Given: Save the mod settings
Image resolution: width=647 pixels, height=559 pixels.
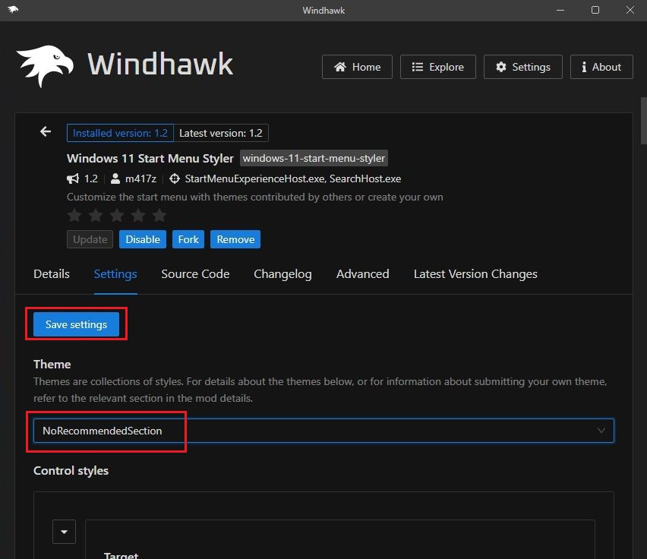Looking at the screenshot, I should (76, 324).
